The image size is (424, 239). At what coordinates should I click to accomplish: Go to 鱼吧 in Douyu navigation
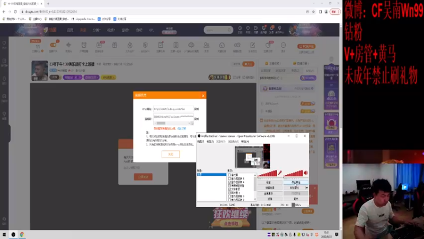click(x=139, y=30)
